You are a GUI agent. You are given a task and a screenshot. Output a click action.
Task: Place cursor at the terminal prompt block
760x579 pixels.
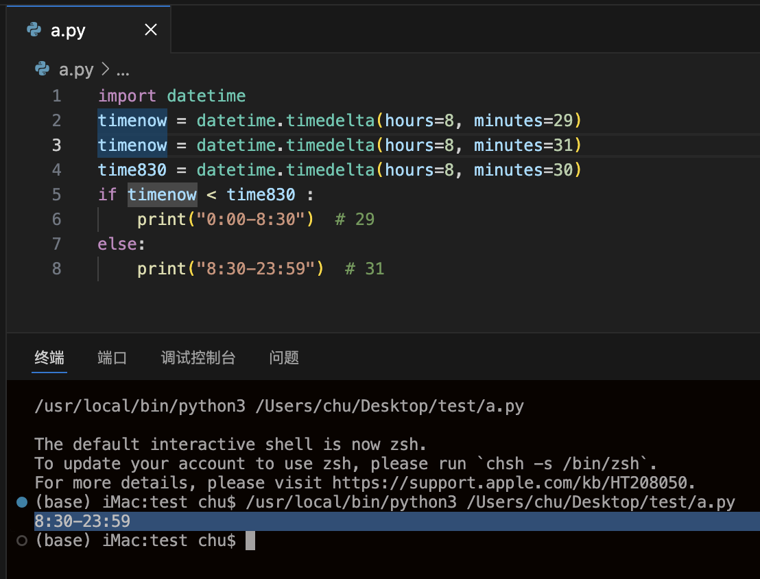(x=250, y=541)
